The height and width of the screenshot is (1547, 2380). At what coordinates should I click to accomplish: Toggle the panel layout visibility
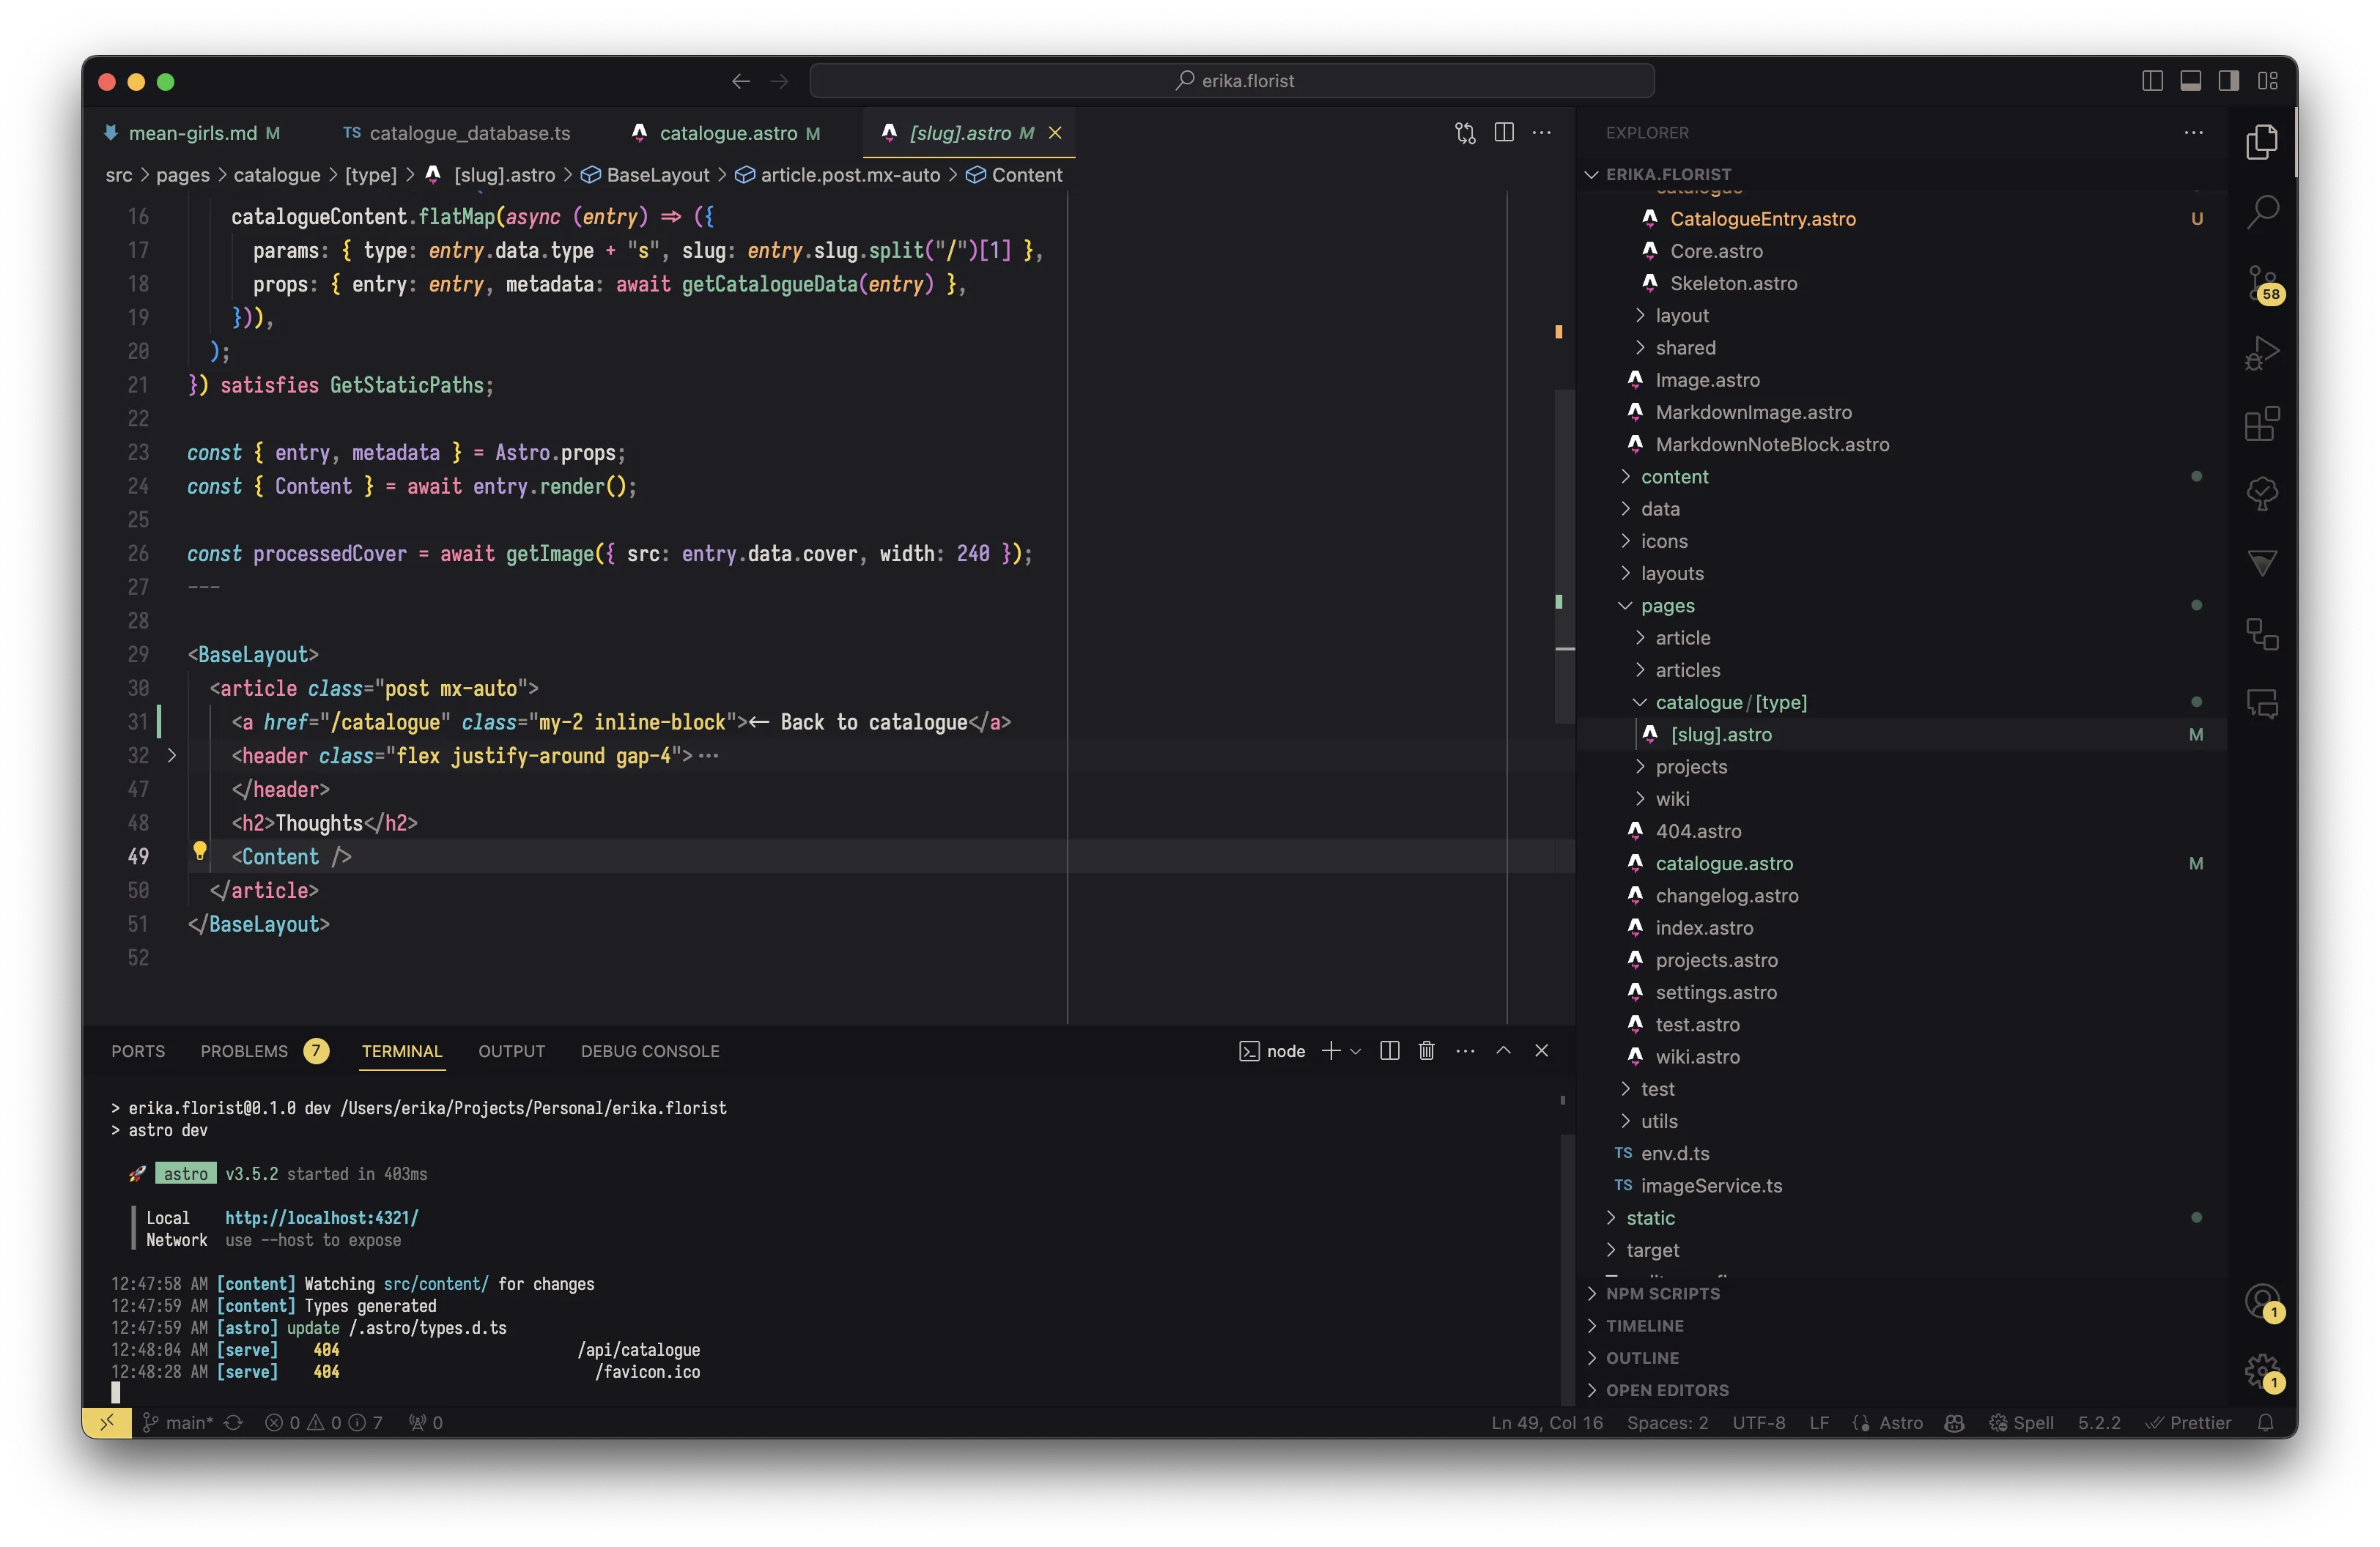click(x=2190, y=81)
